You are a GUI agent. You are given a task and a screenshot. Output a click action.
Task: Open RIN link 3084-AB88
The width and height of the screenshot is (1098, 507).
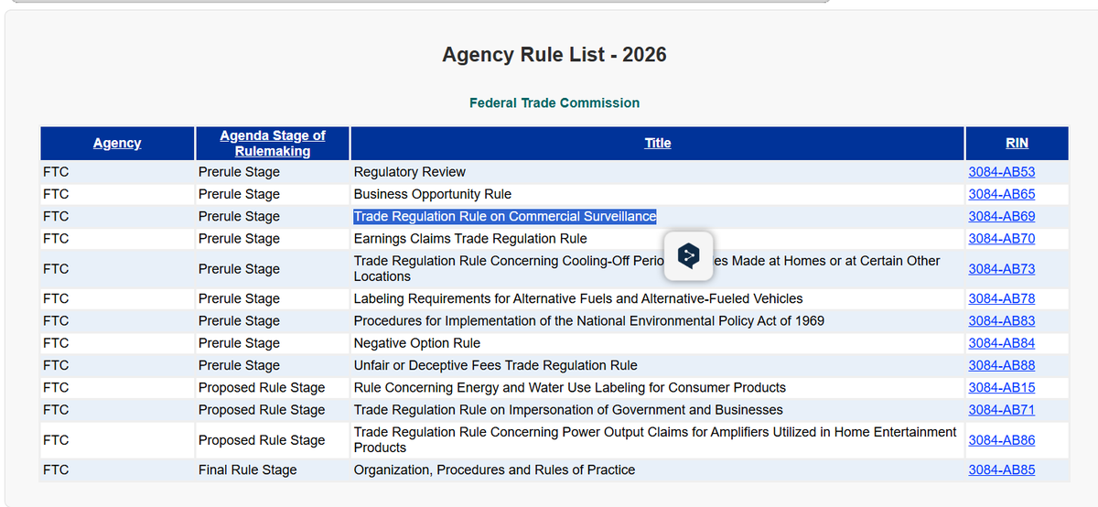(x=1002, y=365)
